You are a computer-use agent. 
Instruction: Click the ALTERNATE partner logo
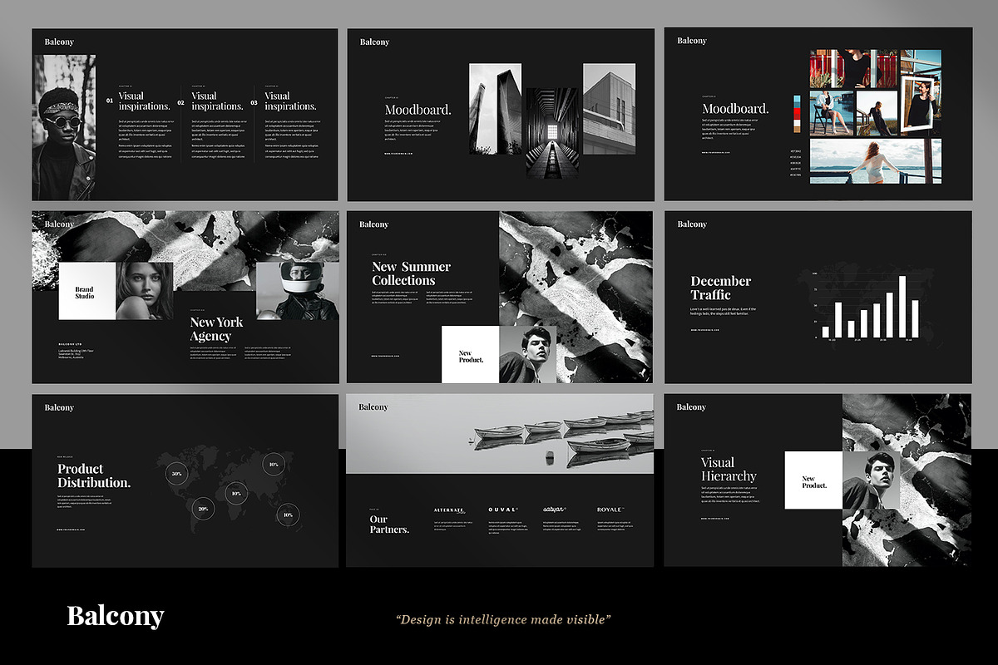pyautogui.click(x=450, y=510)
